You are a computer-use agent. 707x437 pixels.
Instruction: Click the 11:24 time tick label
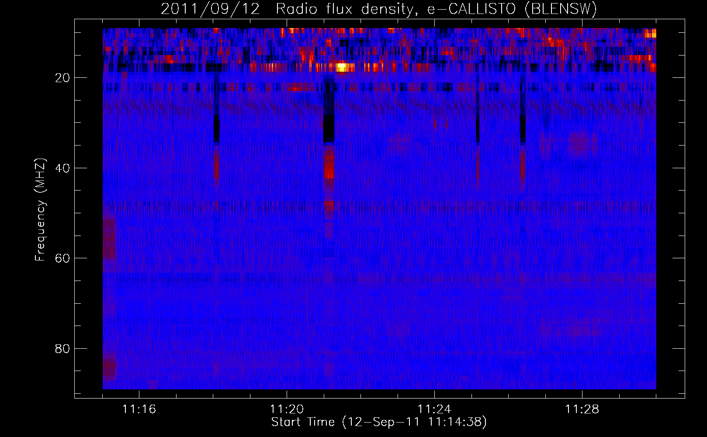(434, 409)
